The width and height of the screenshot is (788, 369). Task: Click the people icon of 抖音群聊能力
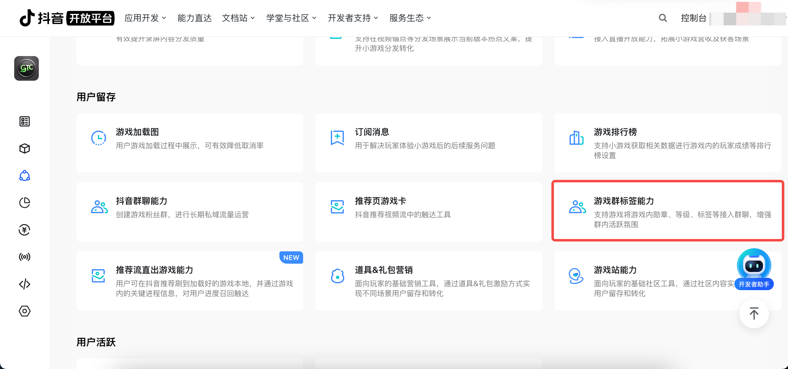click(99, 207)
